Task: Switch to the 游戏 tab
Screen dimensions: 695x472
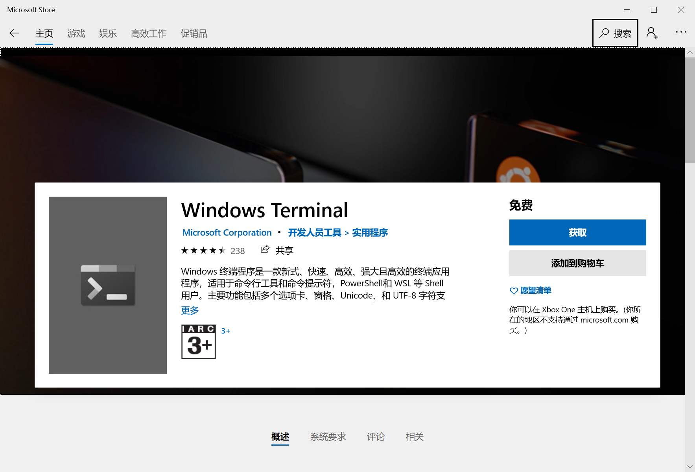Action: click(76, 34)
